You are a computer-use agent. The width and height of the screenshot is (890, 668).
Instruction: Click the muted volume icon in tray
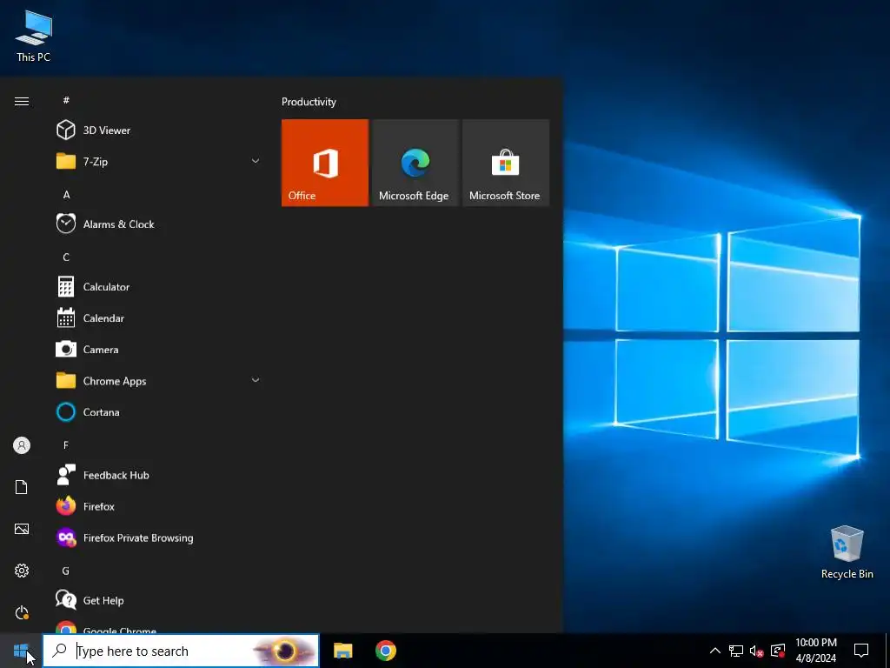tap(757, 651)
